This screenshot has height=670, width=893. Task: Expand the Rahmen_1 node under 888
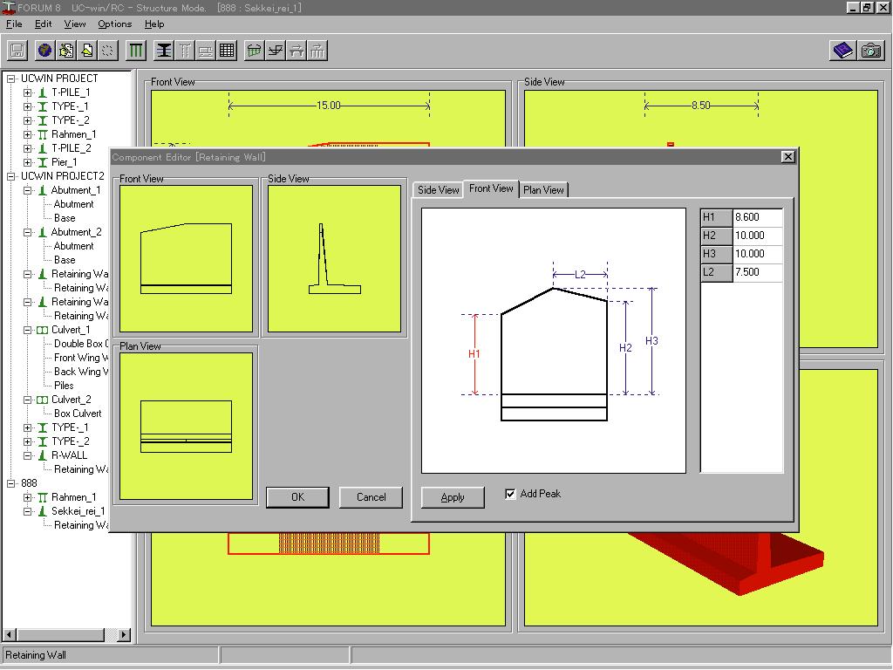click(28, 497)
